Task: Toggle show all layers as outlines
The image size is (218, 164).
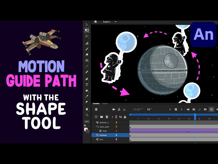Action: click(x=116, y=117)
